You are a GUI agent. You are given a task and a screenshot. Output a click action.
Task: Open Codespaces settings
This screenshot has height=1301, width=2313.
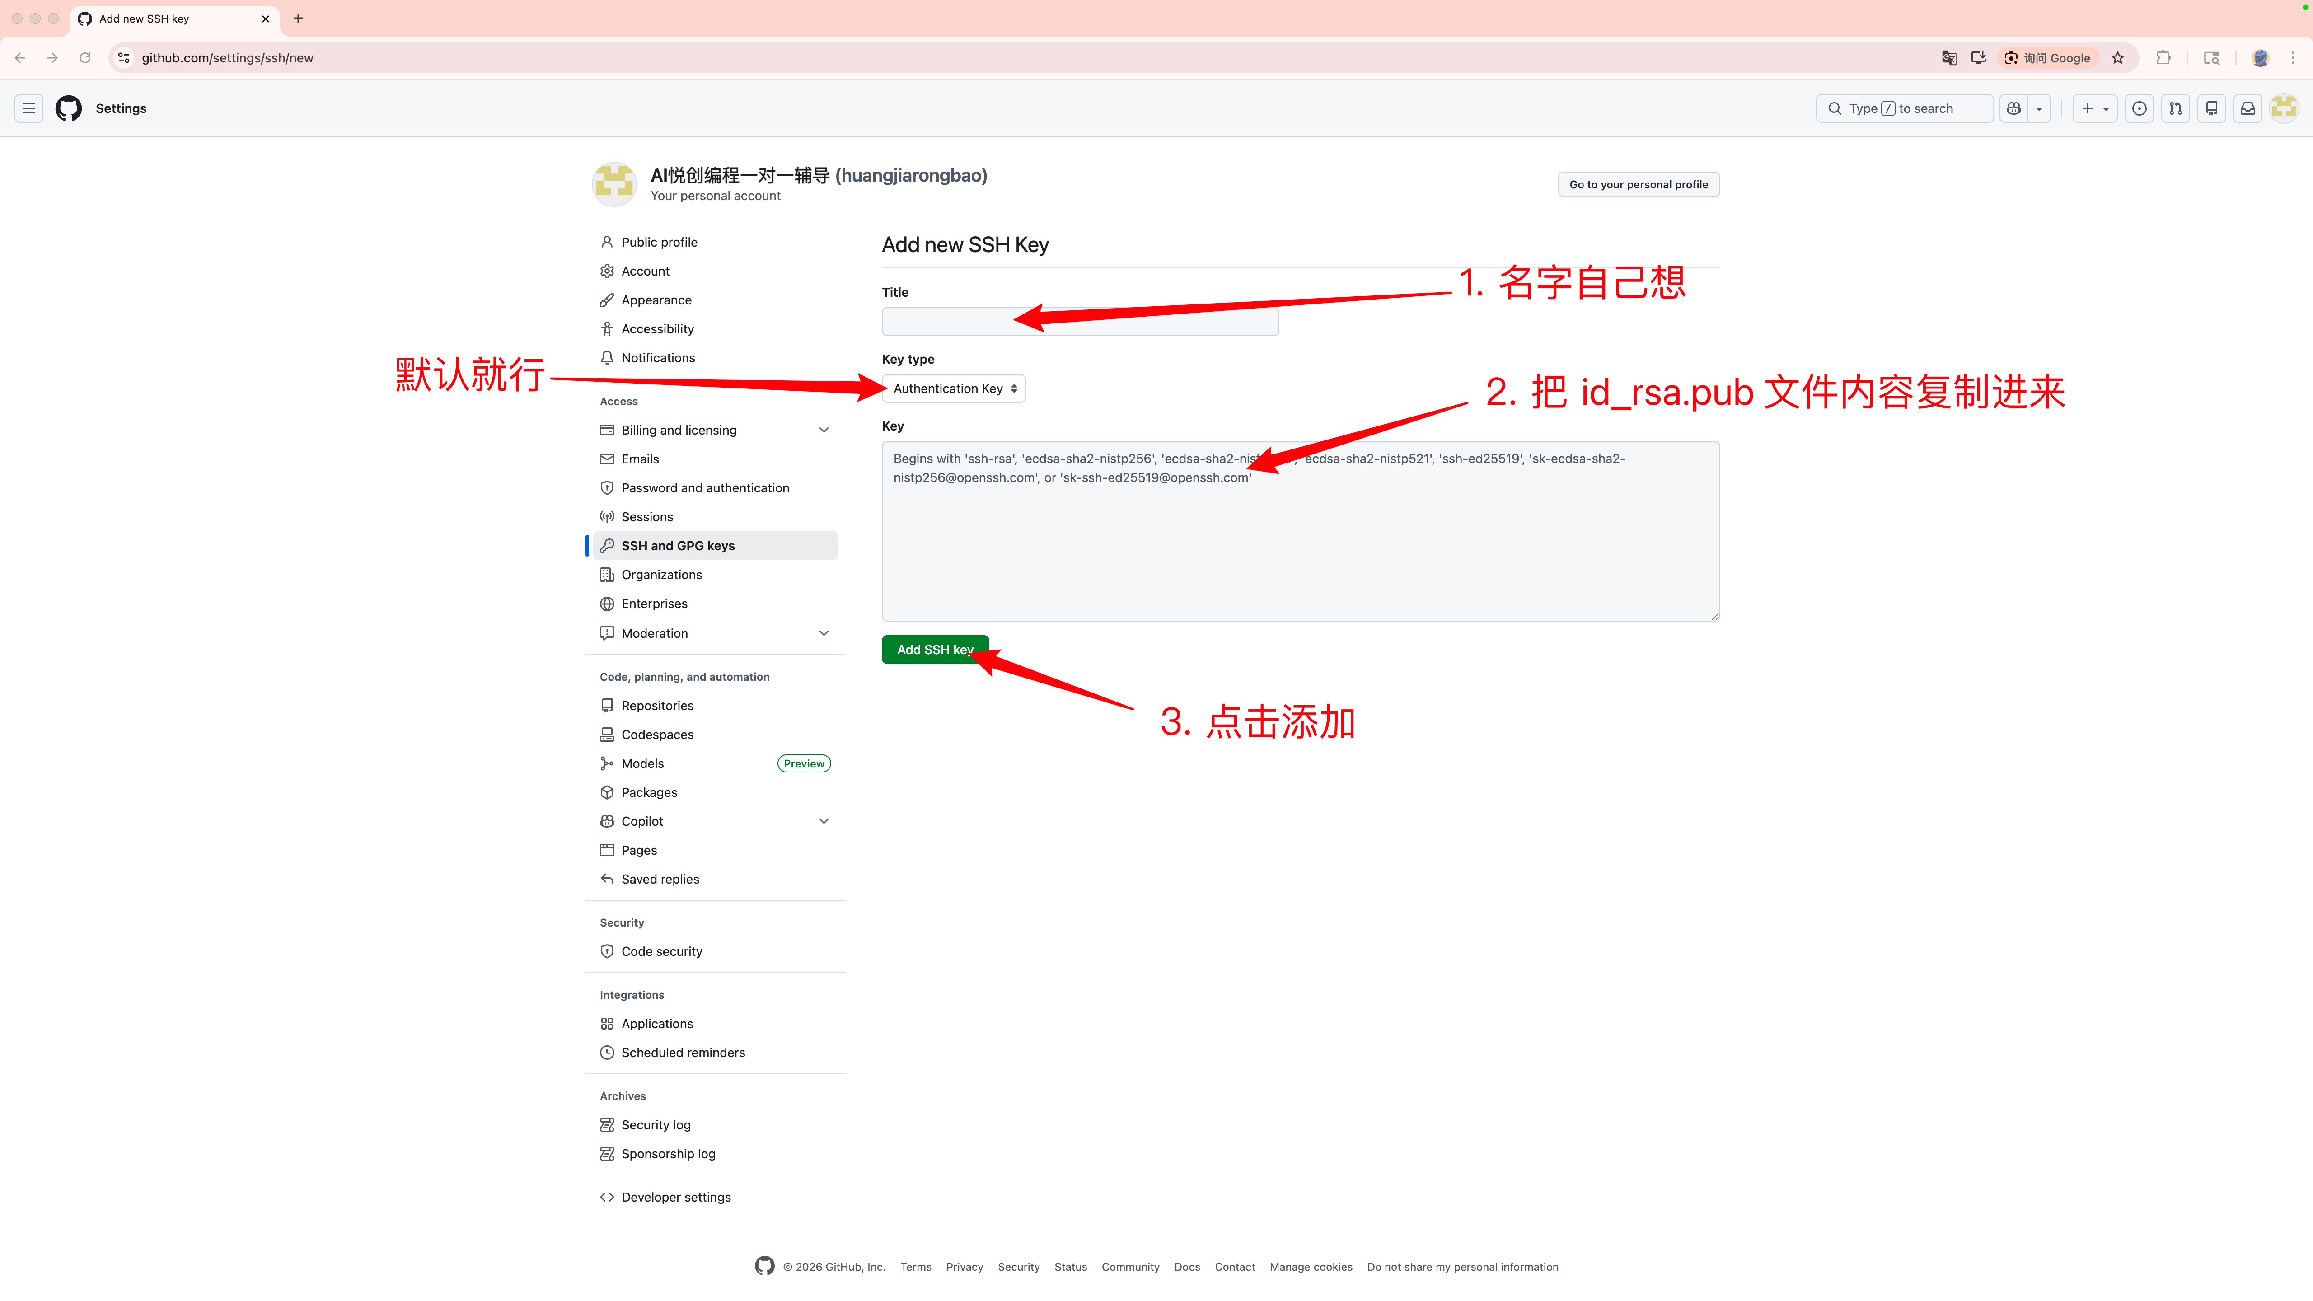[715, 735]
